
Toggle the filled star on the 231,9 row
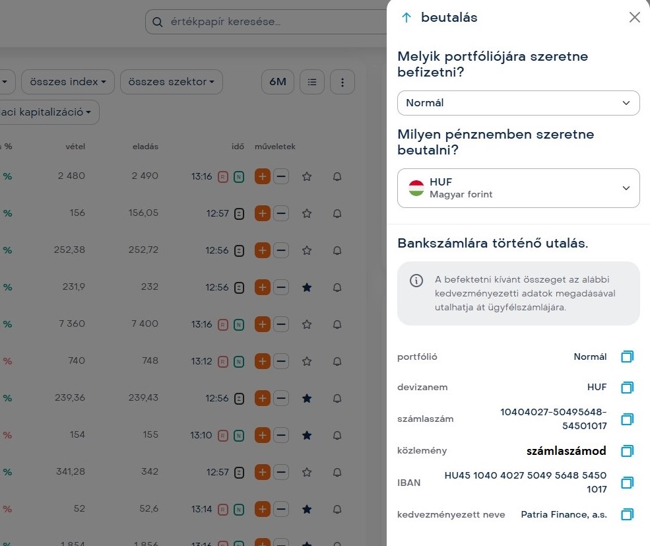tap(306, 287)
